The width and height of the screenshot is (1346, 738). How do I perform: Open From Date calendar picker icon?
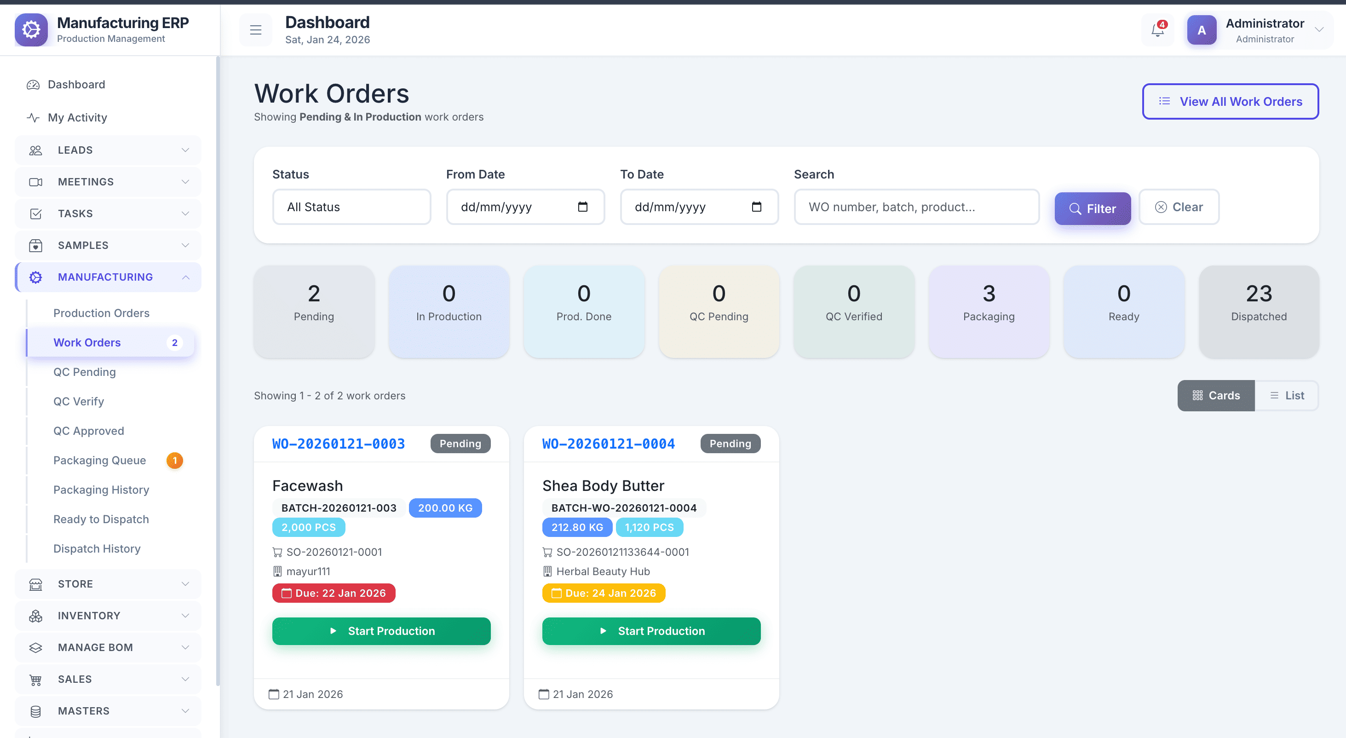pyautogui.click(x=582, y=207)
